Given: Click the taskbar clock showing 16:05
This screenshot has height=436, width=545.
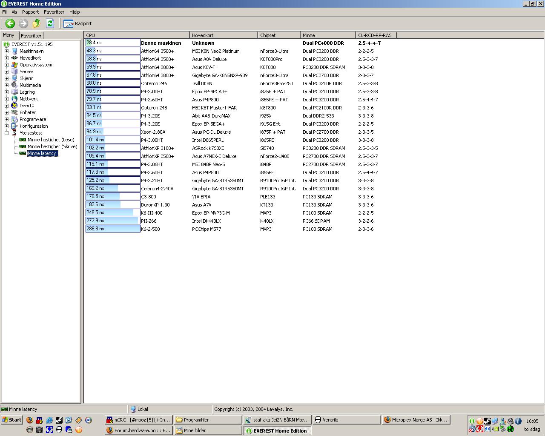Looking at the screenshot, I should coord(532,421).
